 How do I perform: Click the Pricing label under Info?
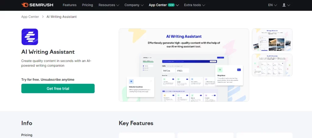27,135
